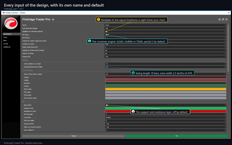Click the Supply color swatch
The width and height of the screenshot is (232, 145).
(166, 77)
